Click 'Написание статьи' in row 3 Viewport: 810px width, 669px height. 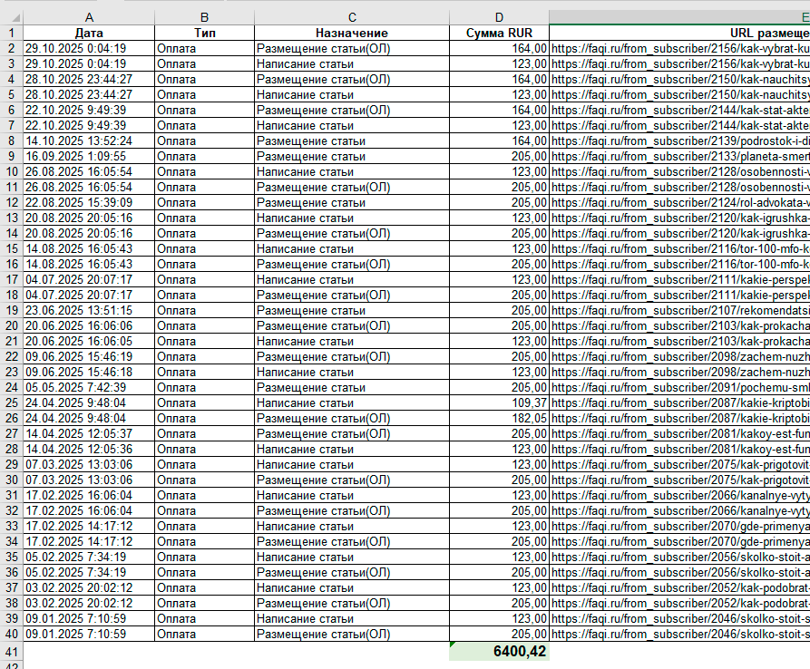(x=352, y=64)
